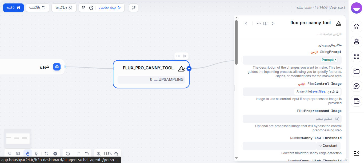Switch to the pointer selection tool
Viewport: 364px width, 163px height.
click(x=37, y=153)
